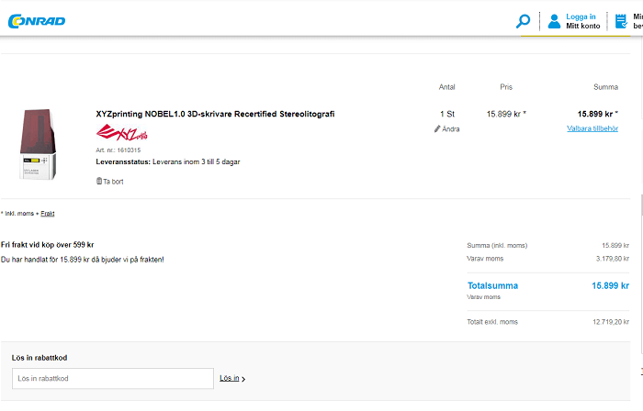Click the trash icon beside Ta bort

[x=99, y=182]
